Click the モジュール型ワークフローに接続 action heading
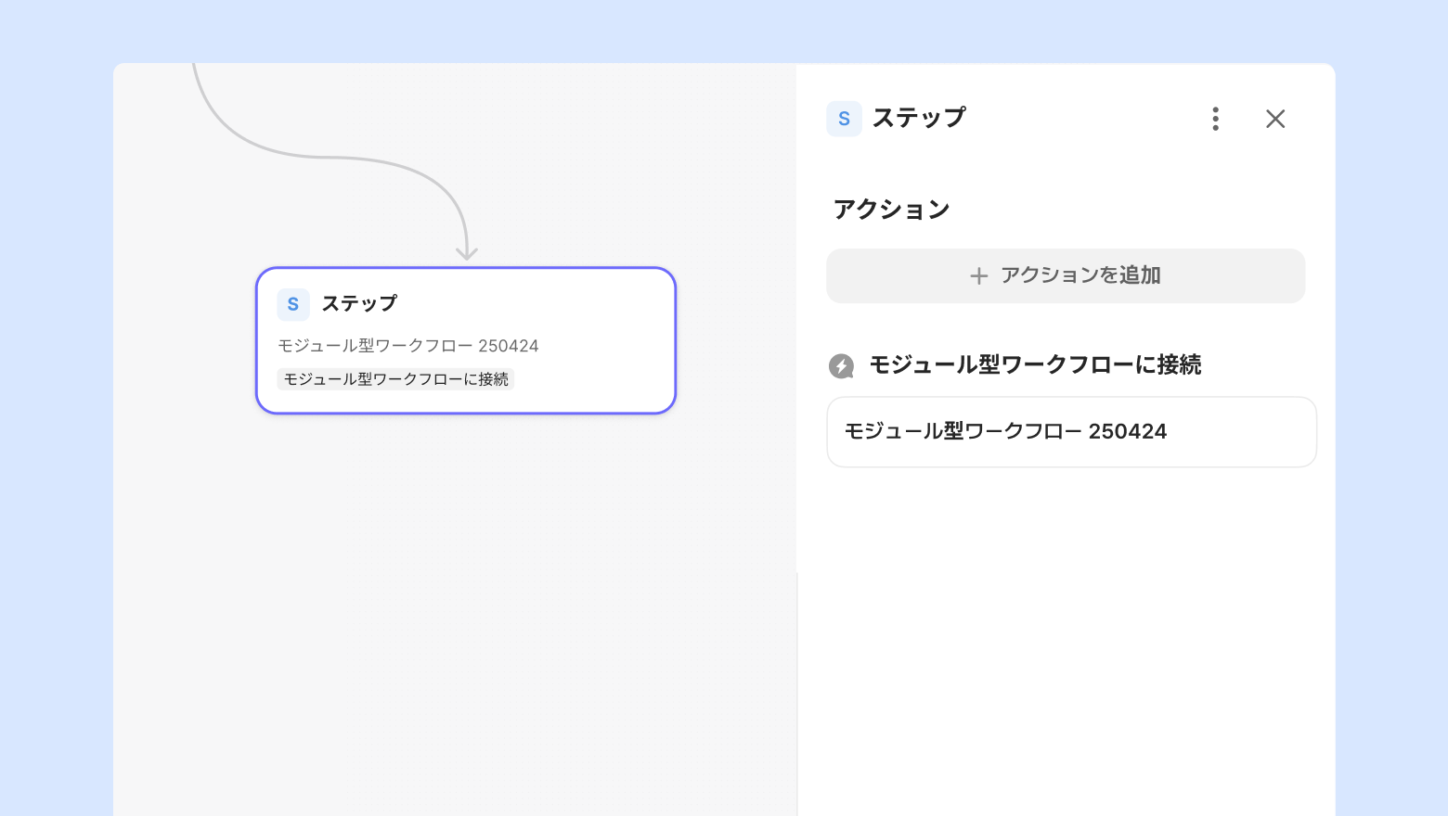 coord(1035,365)
